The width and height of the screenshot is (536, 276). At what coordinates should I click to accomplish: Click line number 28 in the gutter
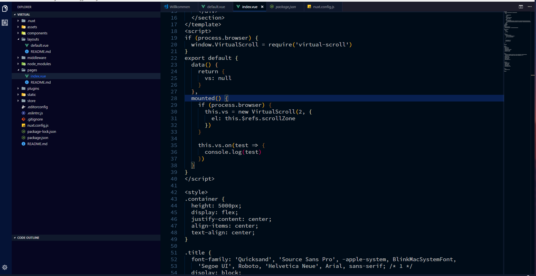(x=174, y=98)
